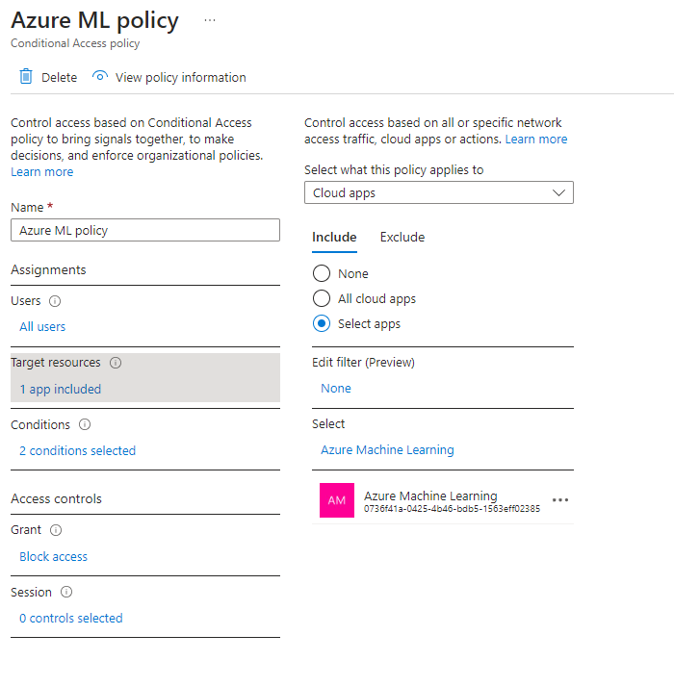
Task: Select the None radio button
Action: pos(322,274)
